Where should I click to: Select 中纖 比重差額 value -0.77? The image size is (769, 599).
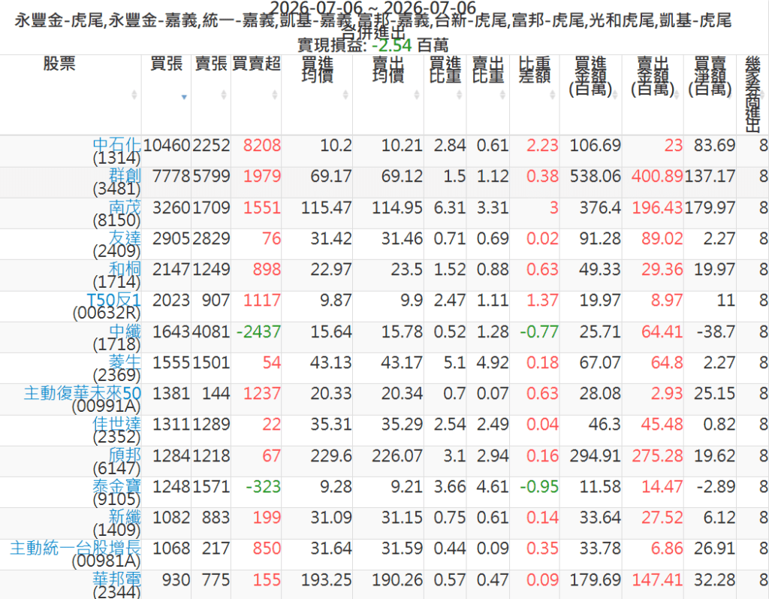coord(539,332)
